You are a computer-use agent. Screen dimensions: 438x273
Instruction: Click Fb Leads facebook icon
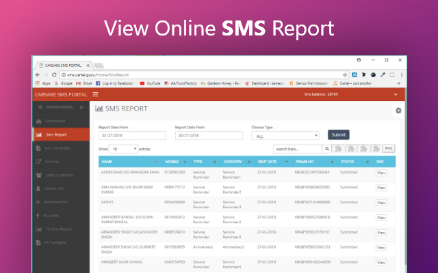[x=38, y=216]
